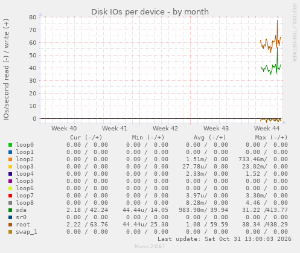Click loop2 max value '733.46m/ 0.00'

[263, 159]
